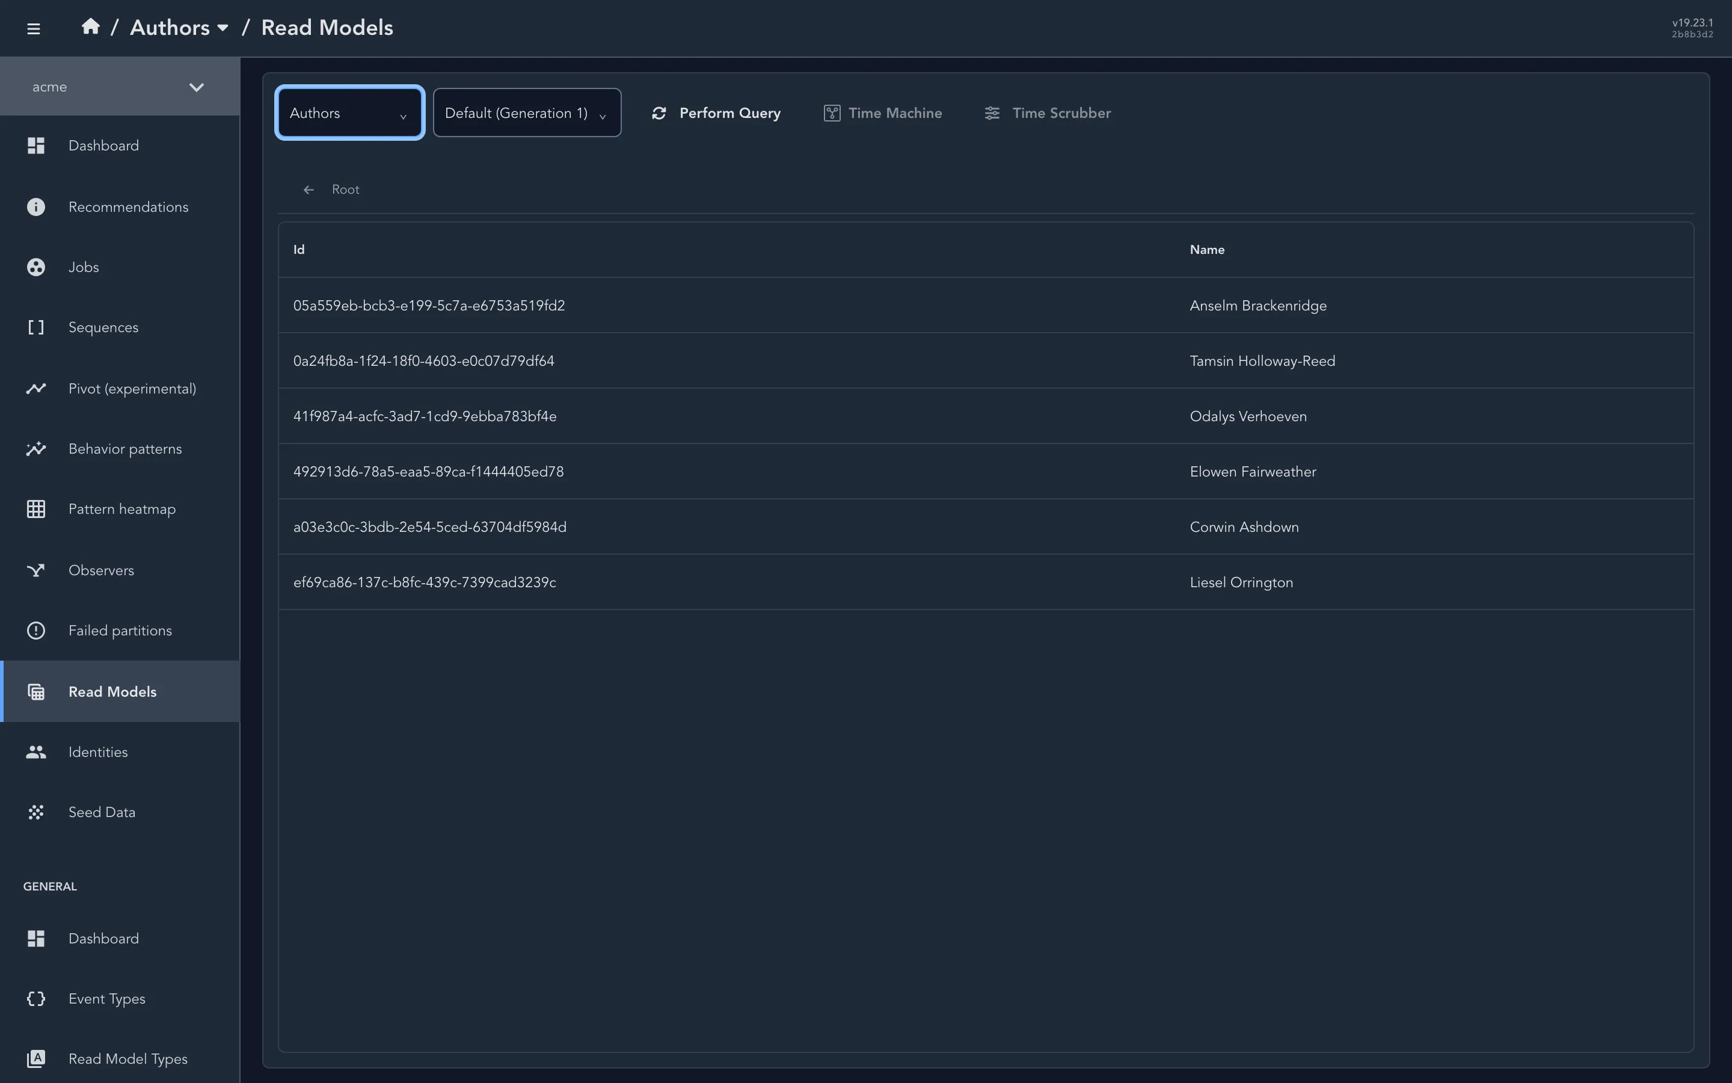Screen dimensions: 1732x1083
Task: Click the Observers icon
Action: coord(36,570)
